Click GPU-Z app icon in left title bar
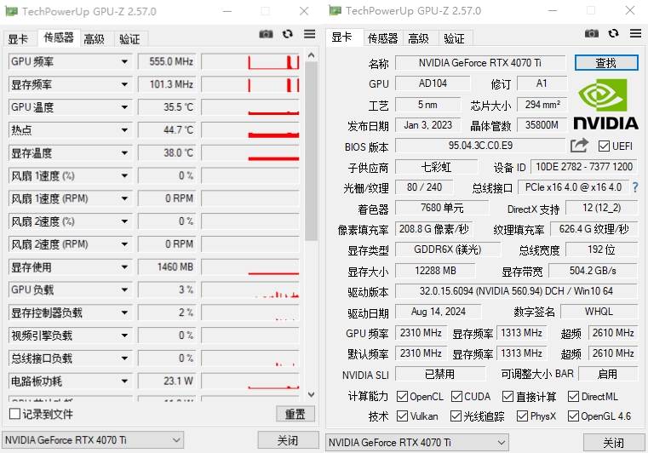Viewport: 648px width, 453px height. pyautogui.click(x=12, y=11)
